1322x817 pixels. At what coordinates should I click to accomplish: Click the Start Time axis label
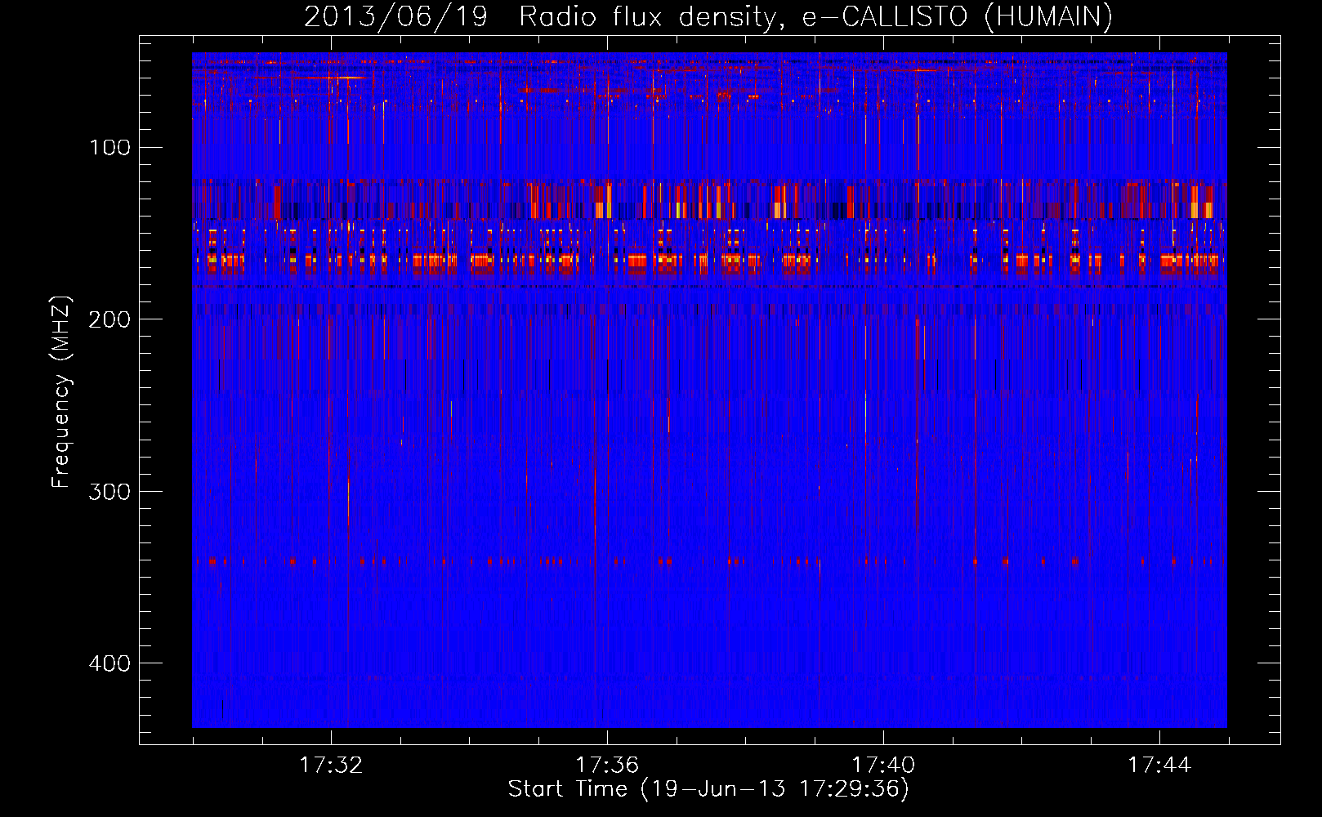click(708, 789)
